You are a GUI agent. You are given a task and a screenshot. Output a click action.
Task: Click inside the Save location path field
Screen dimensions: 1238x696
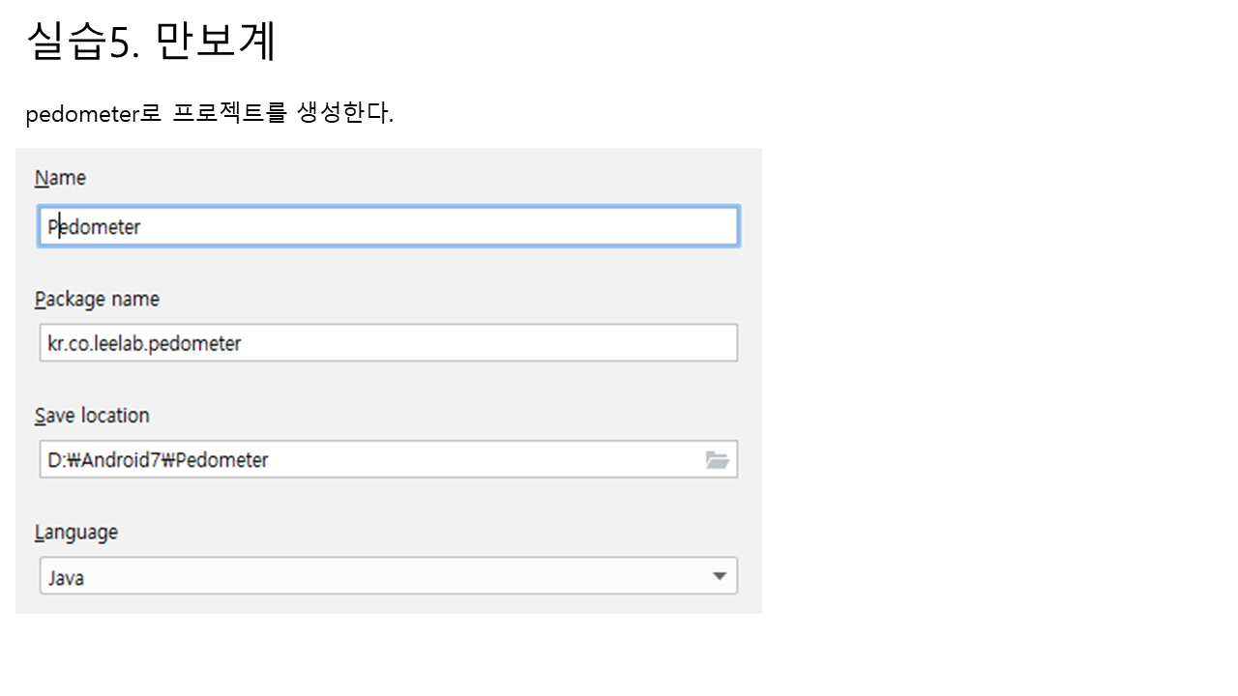pyautogui.click(x=387, y=460)
